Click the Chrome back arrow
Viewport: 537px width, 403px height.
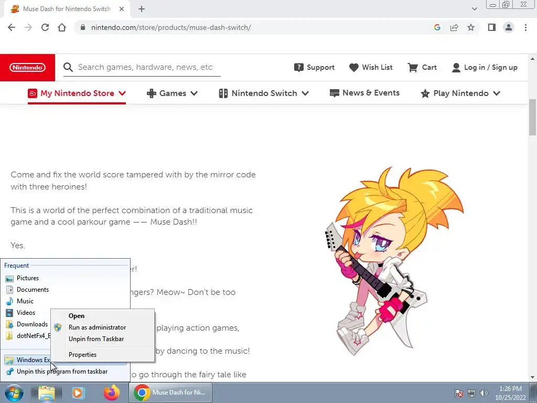[12, 27]
